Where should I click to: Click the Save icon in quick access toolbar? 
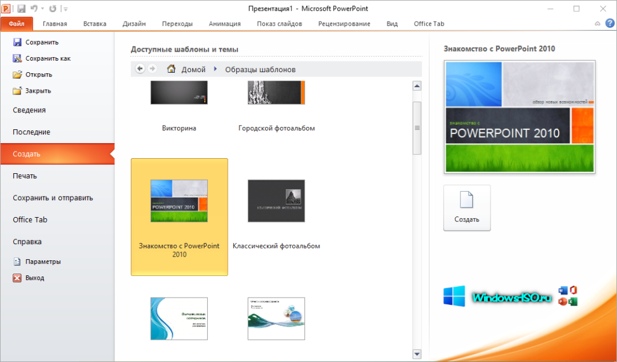(x=21, y=8)
